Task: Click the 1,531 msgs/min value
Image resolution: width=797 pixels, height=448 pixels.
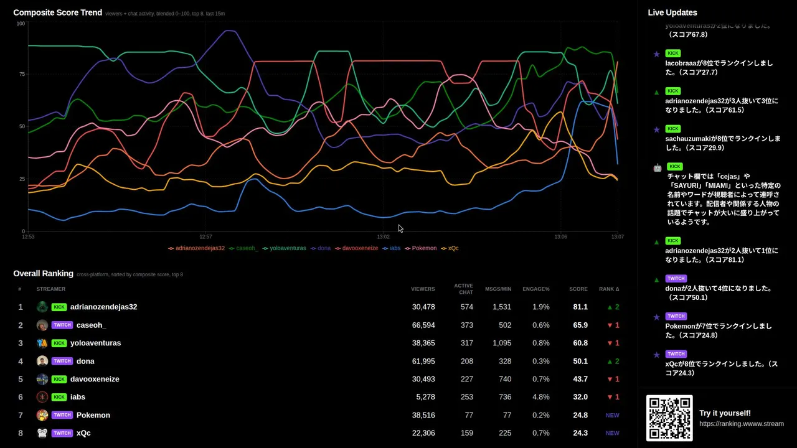Action: point(501,307)
